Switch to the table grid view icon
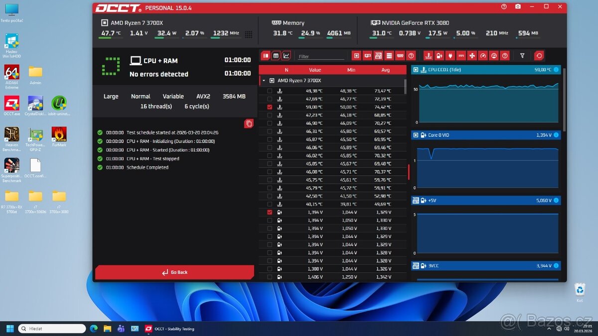This screenshot has width=598, height=336. click(277, 55)
